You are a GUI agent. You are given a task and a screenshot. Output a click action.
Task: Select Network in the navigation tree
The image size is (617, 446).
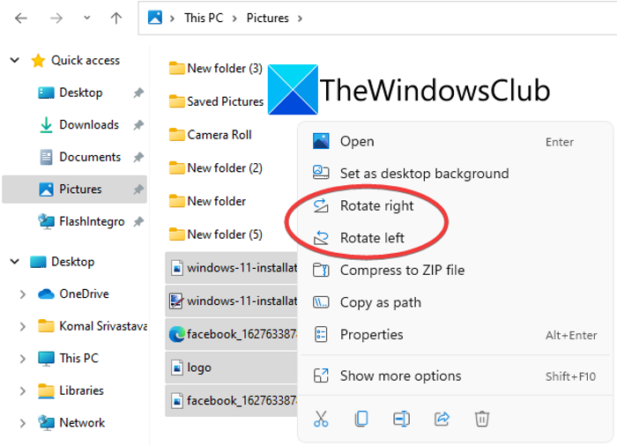coord(82,423)
